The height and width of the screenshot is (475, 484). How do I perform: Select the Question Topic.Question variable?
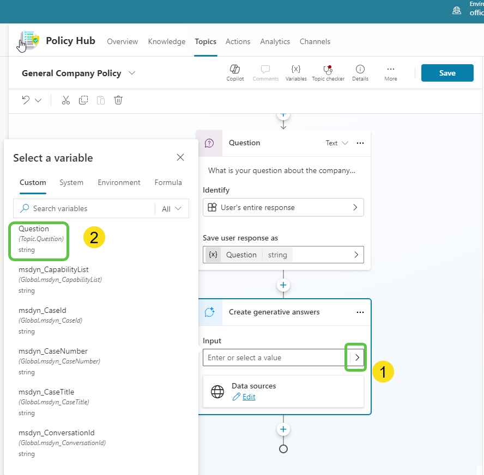(x=38, y=239)
